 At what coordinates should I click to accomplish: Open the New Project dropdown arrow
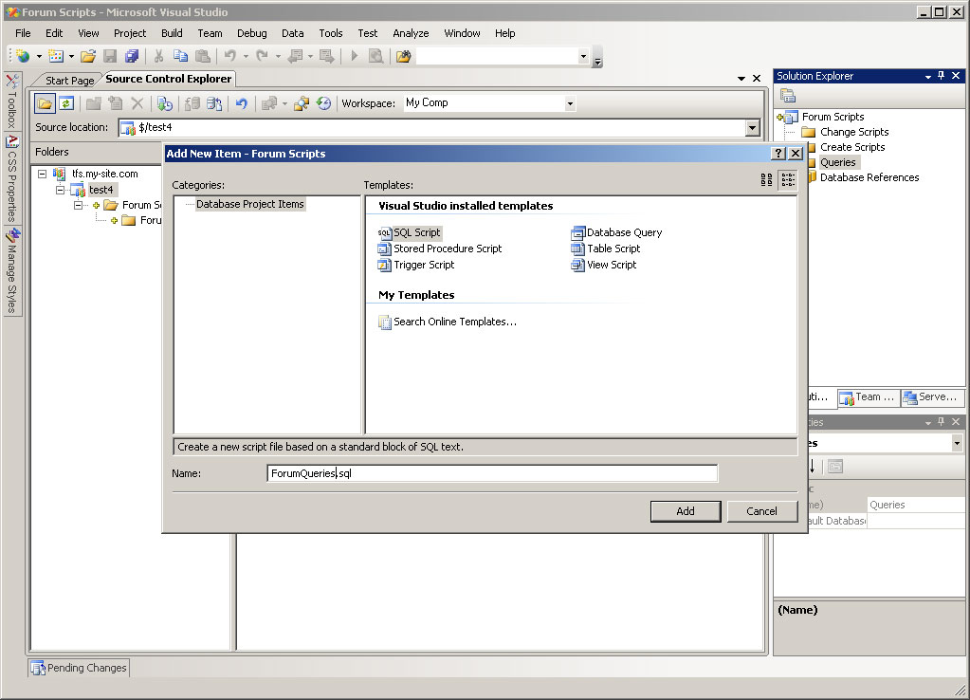(39, 56)
